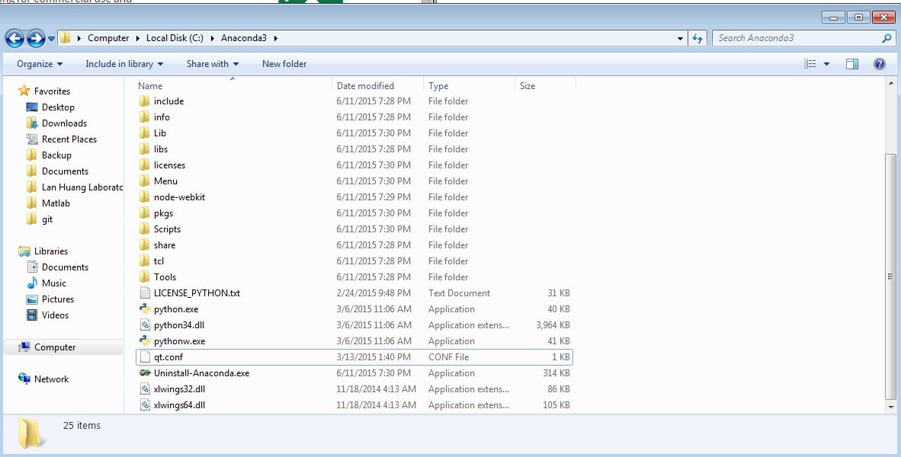This screenshot has width=901, height=457.
Task: Click the Change your view icon
Action: click(x=810, y=64)
